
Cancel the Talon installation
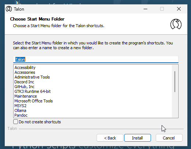click(169, 138)
